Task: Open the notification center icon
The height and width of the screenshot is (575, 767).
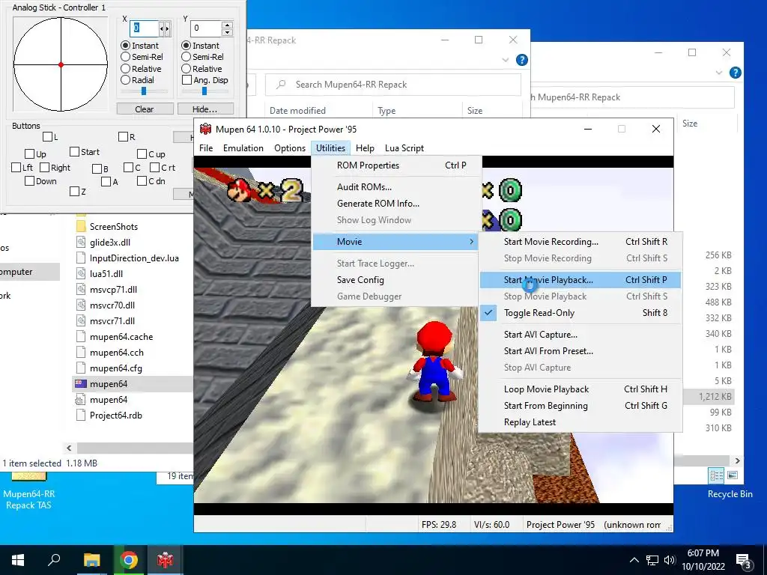Action: pos(743,560)
